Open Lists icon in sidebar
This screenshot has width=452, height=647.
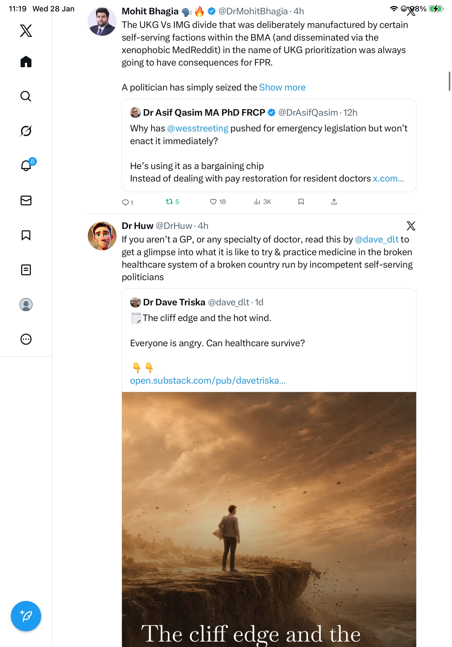point(26,270)
